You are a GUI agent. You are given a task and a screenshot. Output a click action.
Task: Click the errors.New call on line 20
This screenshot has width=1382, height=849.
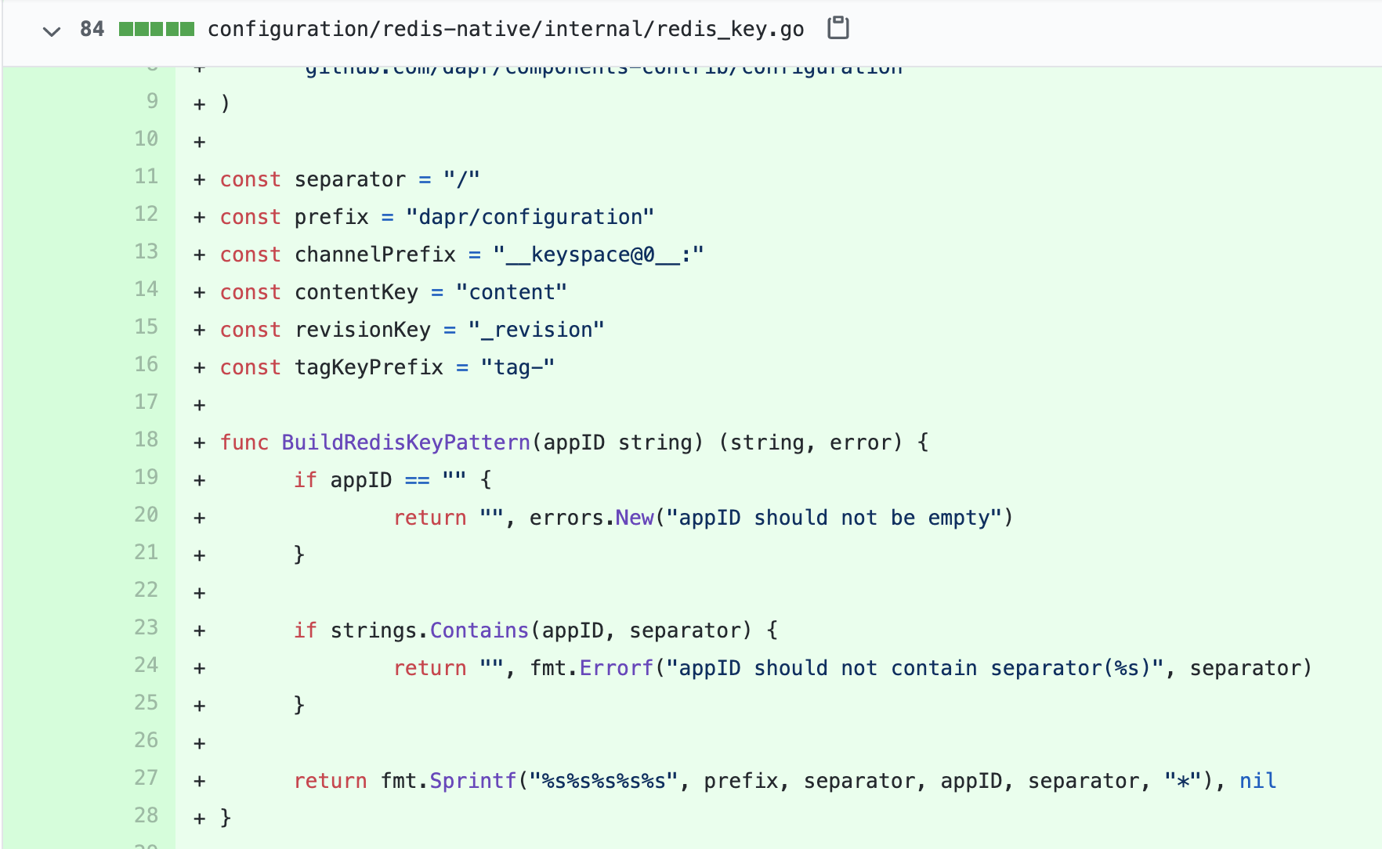point(590,517)
